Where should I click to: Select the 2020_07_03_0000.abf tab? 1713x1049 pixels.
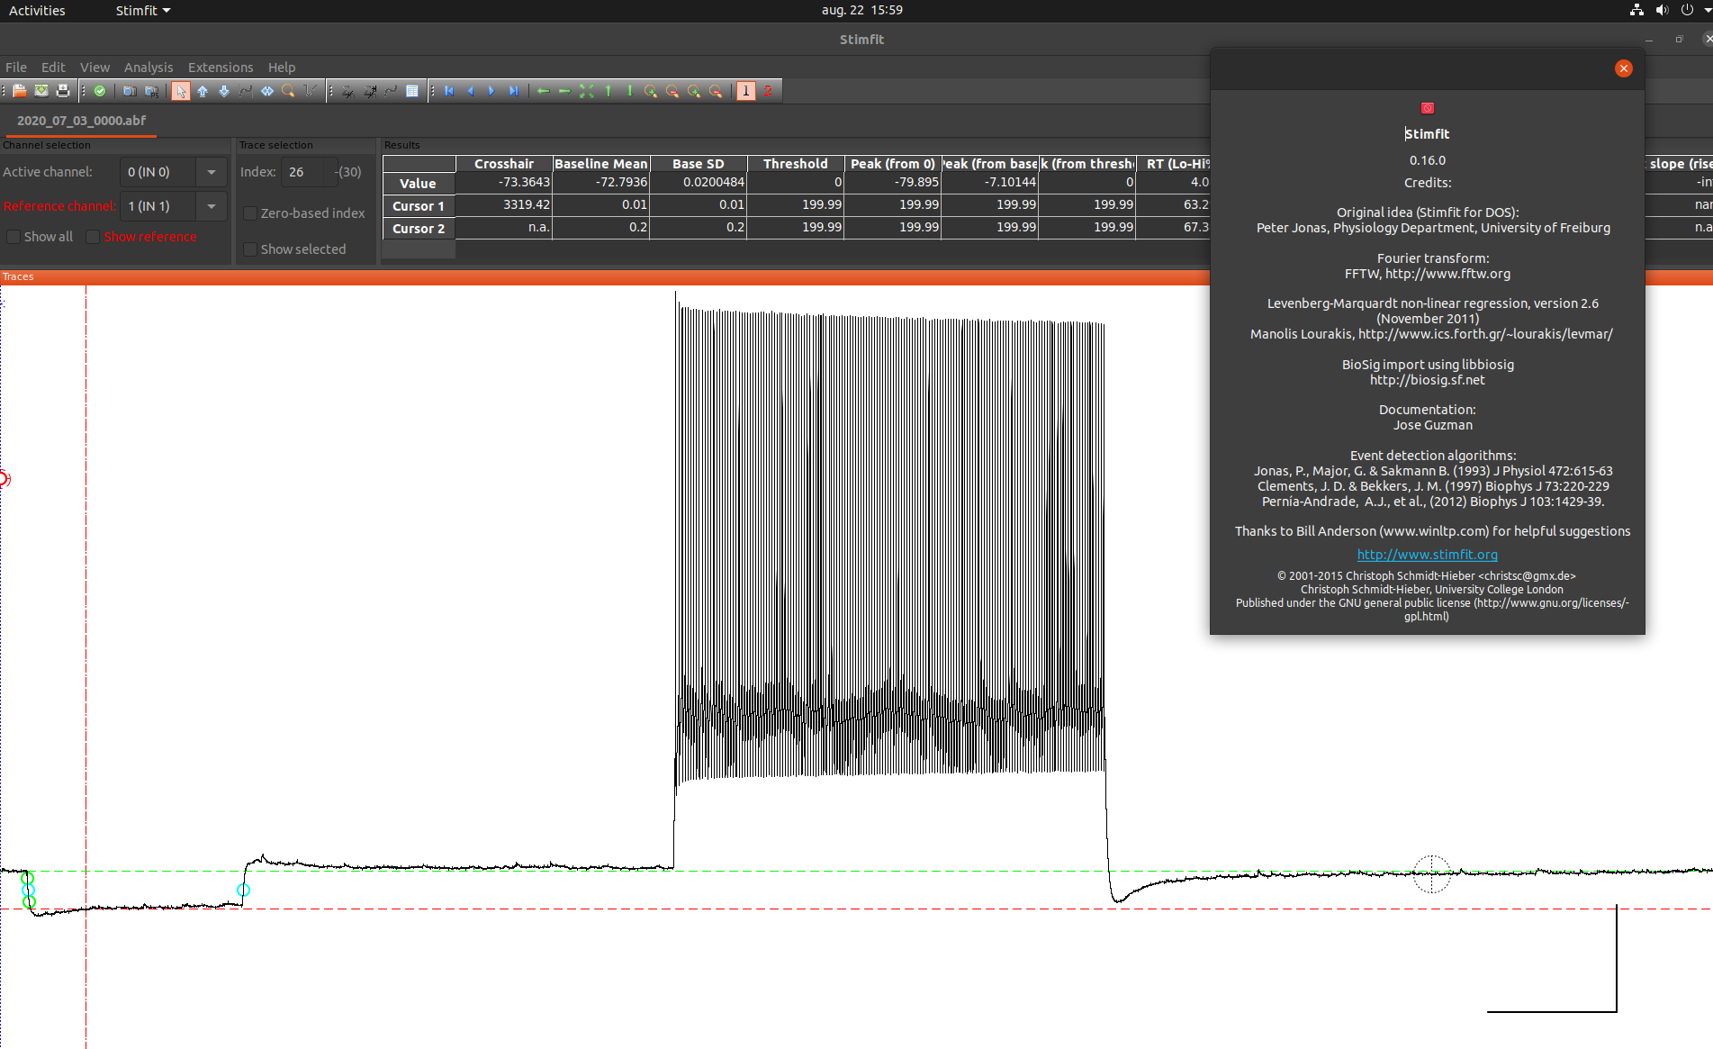79,119
